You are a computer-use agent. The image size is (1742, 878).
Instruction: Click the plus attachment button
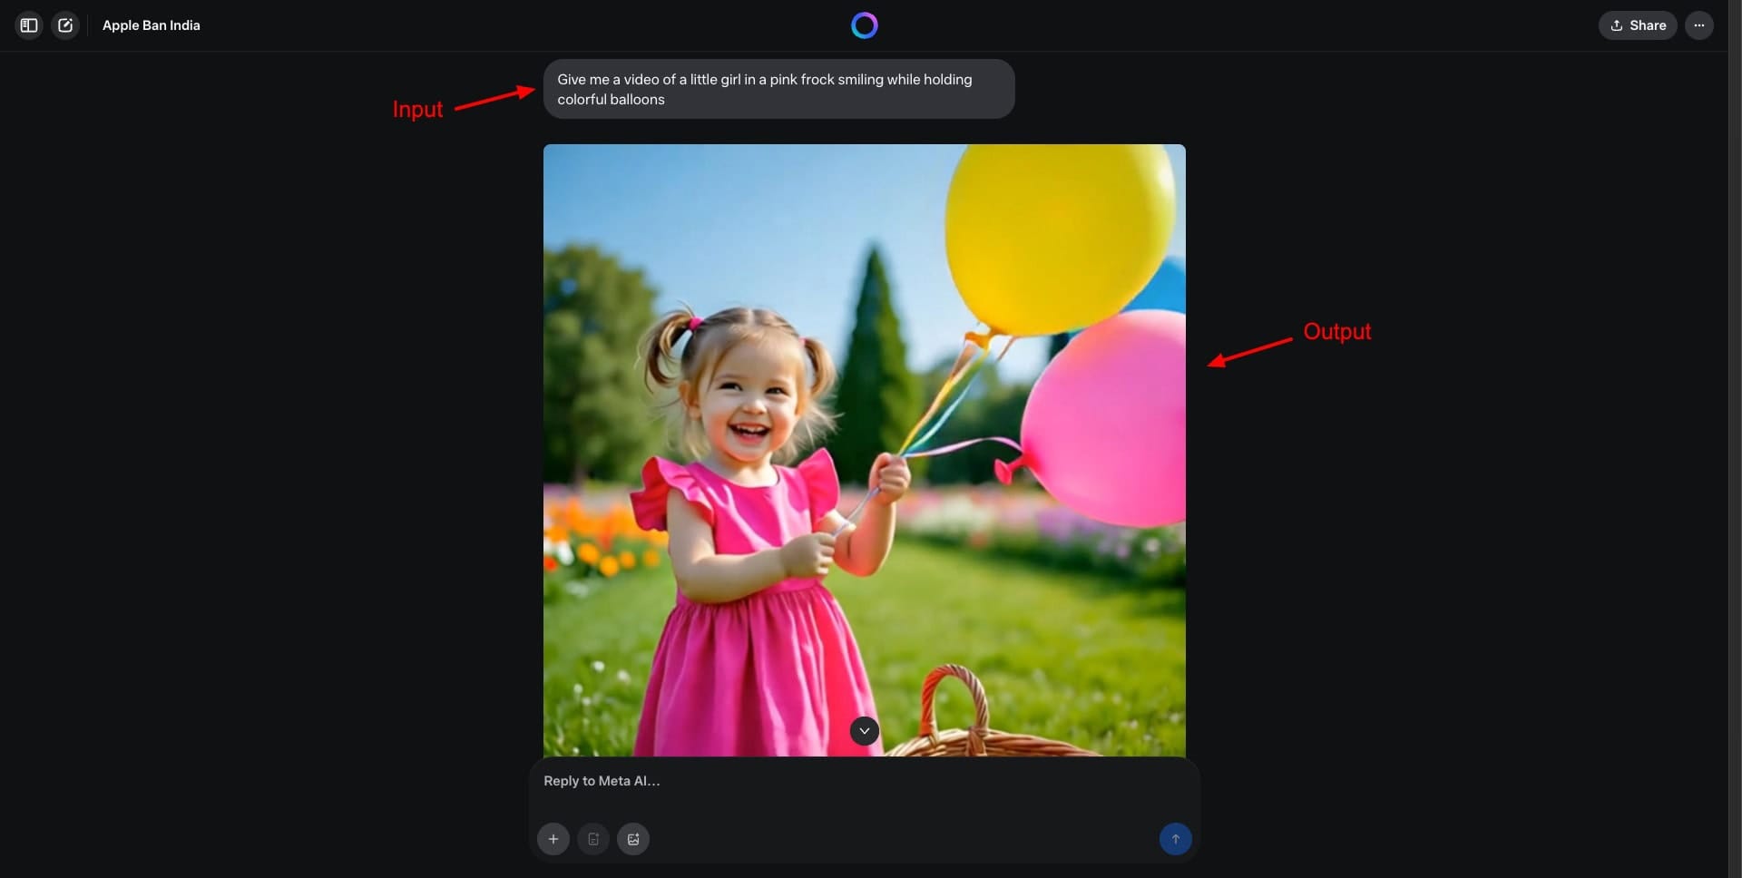click(x=553, y=839)
